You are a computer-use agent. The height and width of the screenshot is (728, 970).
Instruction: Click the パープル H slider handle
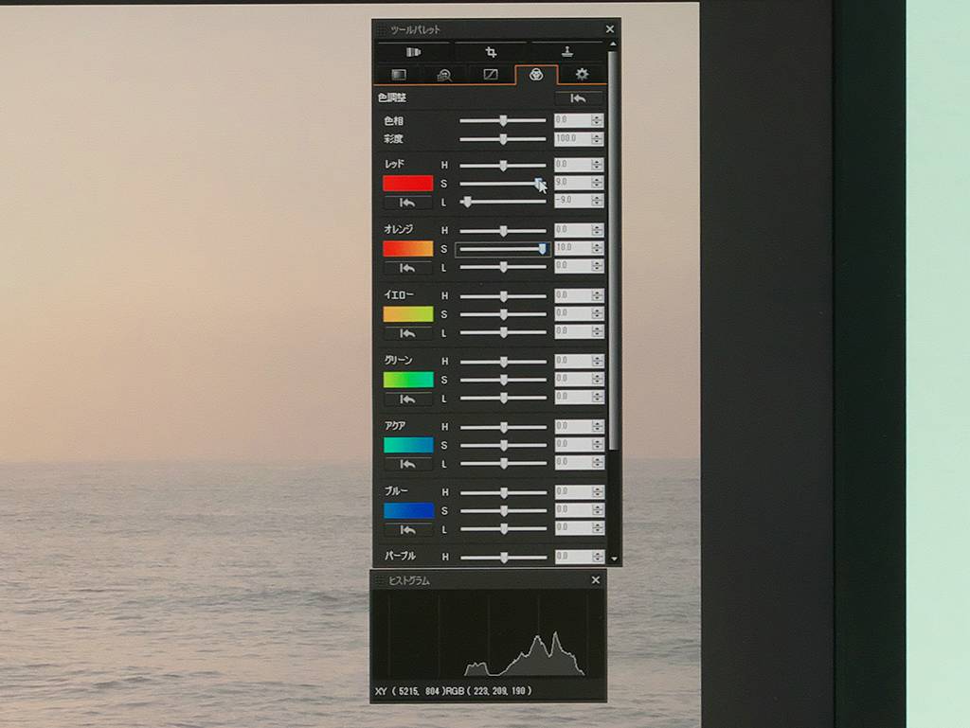504,558
